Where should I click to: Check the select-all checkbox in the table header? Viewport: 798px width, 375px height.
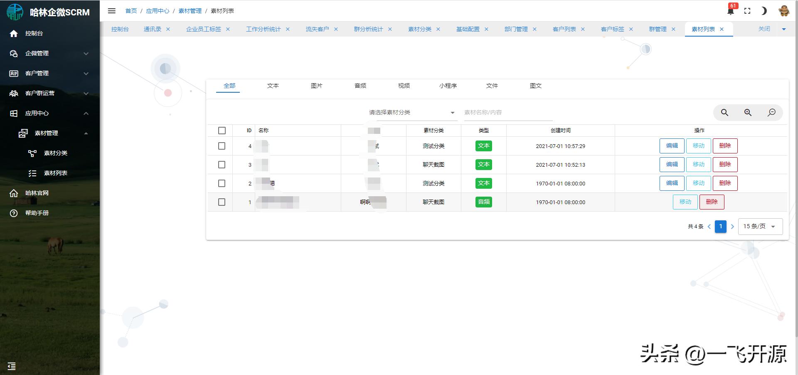pos(222,130)
